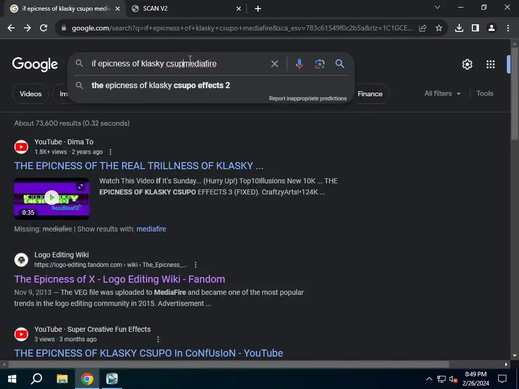Close the SCAN V2 tab
519x389 pixels.
239,9
